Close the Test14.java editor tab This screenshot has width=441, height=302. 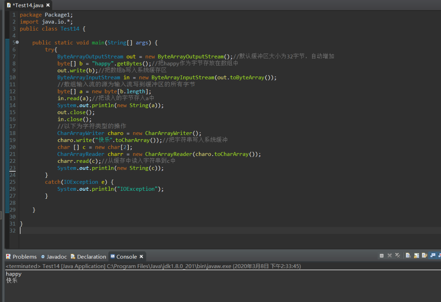click(48, 5)
